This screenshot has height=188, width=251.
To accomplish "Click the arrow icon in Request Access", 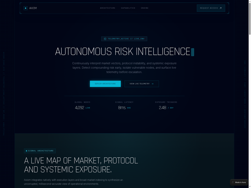I will [221, 8].
